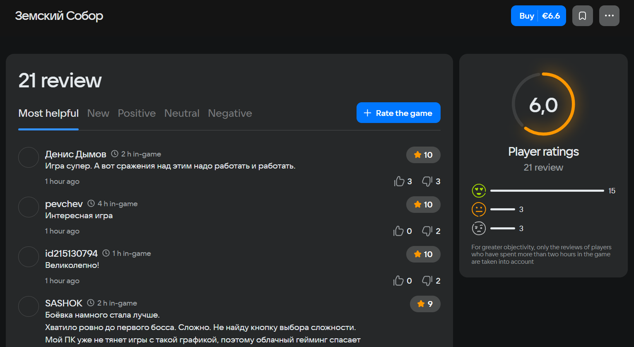Open SASHOK's user avatar

click(29, 306)
